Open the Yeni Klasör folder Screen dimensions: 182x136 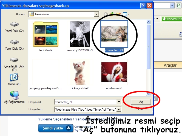tap(45, 35)
